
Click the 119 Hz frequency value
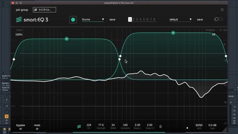click(x=89, y=125)
